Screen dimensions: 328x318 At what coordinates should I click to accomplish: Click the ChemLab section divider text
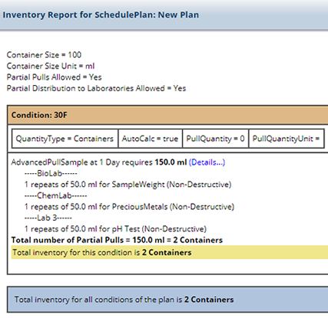[x=55, y=195]
